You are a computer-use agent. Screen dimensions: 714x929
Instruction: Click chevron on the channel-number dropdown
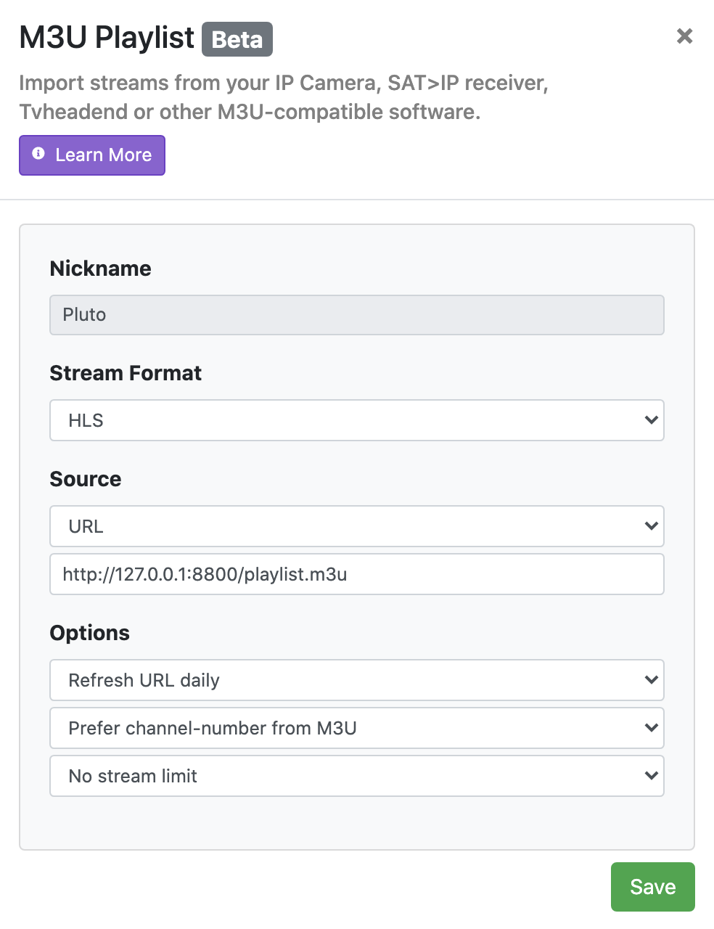(651, 728)
